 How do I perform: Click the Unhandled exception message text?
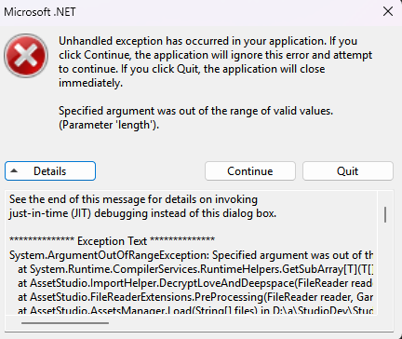point(215,61)
